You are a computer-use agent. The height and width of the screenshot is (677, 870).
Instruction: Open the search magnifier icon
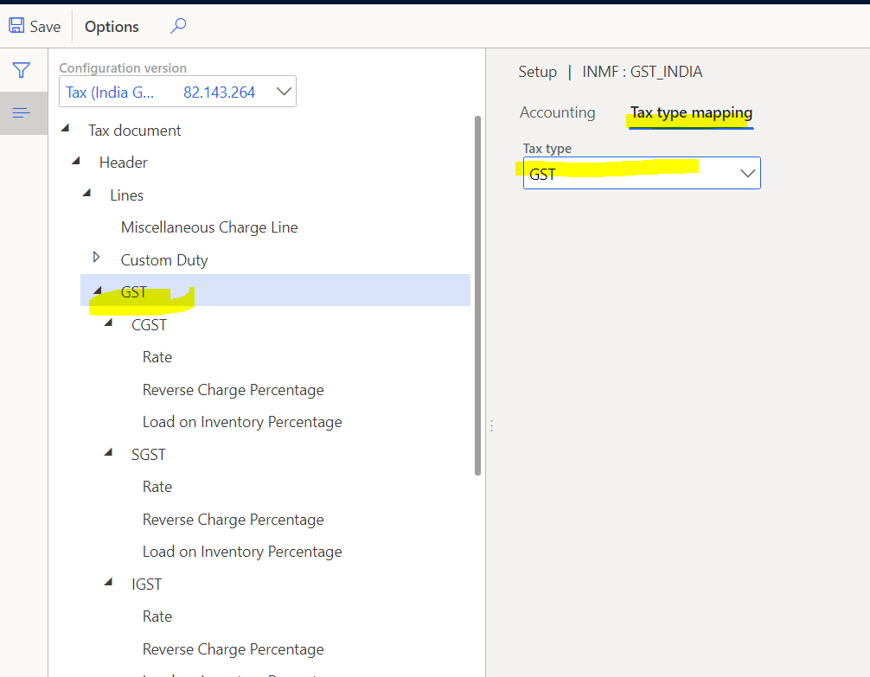coord(177,26)
